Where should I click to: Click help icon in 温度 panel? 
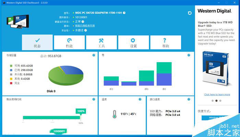pyautogui.click(x=140, y=99)
